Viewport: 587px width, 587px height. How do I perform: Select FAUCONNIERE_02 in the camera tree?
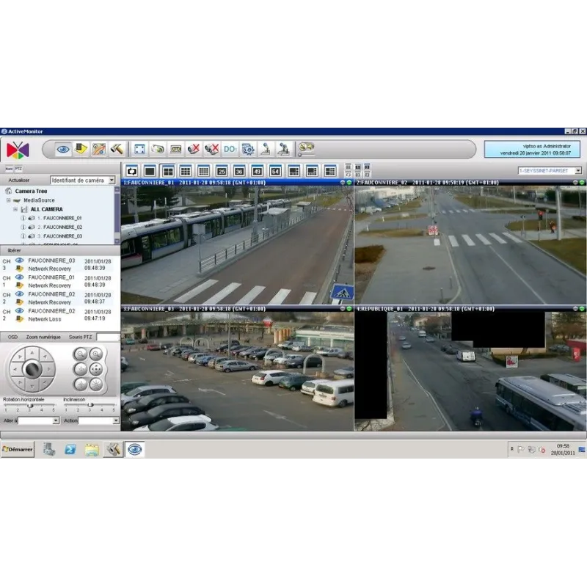(x=62, y=227)
